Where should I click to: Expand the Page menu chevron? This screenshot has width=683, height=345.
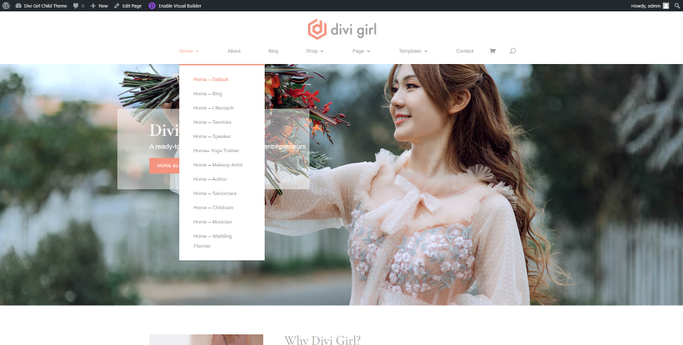click(x=369, y=51)
